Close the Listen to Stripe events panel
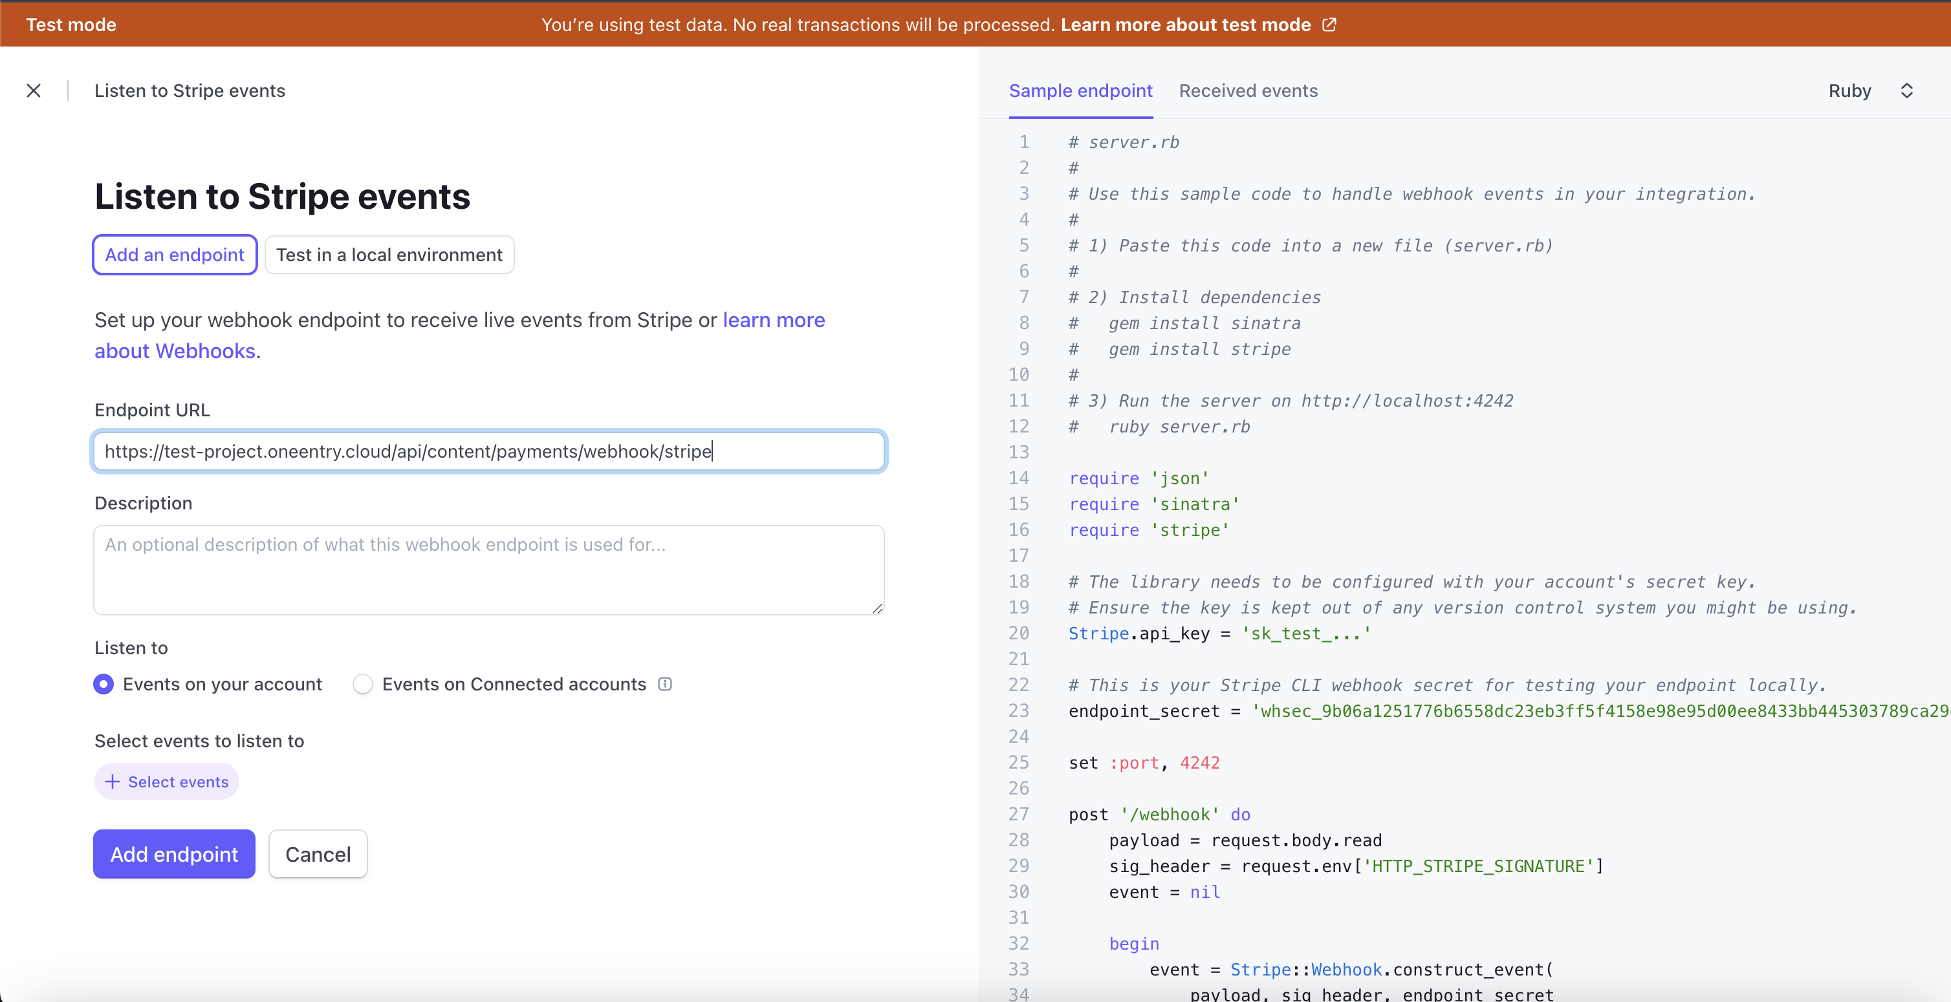The height and width of the screenshot is (1002, 1951). pyautogui.click(x=34, y=91)
